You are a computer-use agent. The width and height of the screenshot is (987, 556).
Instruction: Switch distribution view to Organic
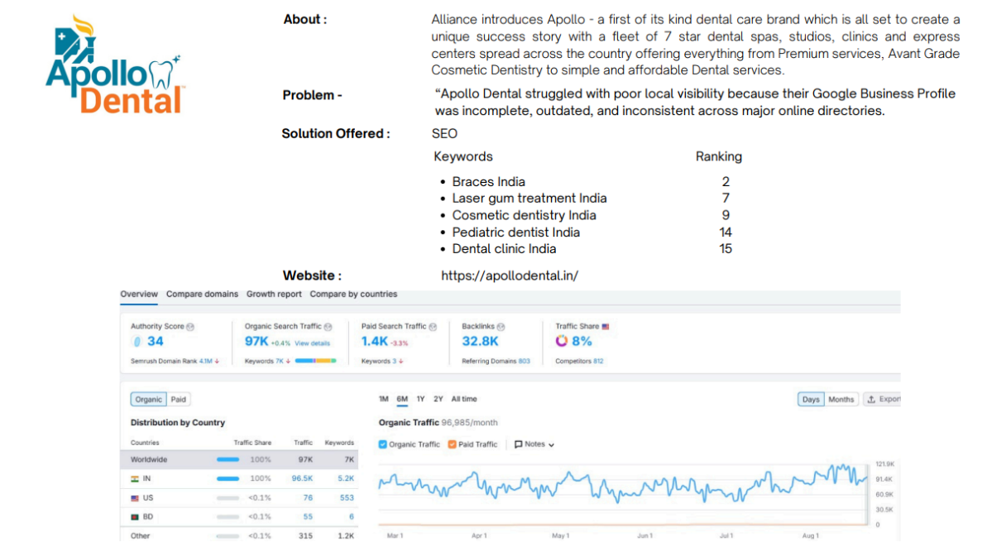pyautogui.click(x=149, y=400)
